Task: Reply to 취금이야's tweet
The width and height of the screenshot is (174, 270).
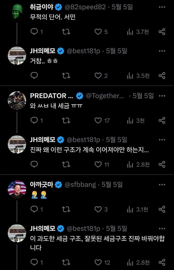Action: pyautogui.click(x=34, y=32)
